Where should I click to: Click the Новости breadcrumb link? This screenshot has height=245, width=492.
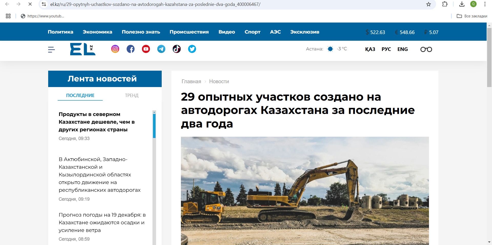(219, 81)
